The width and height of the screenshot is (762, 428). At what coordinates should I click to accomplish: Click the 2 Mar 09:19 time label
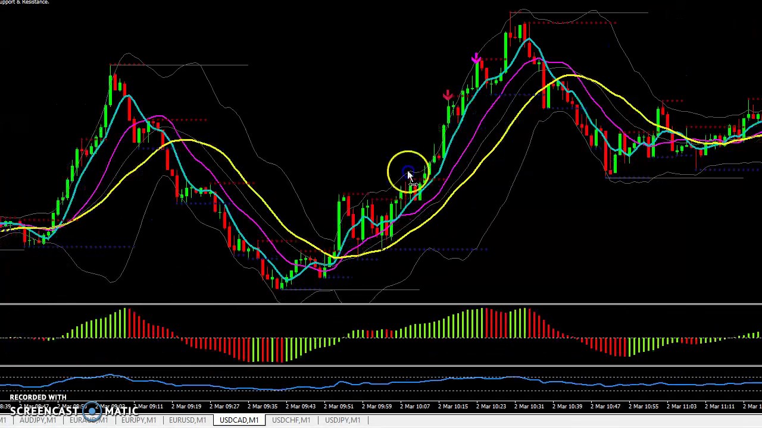(186, 407)
